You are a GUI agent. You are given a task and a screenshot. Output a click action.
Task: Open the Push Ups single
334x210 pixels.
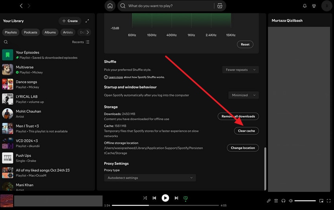coord(47,158)
